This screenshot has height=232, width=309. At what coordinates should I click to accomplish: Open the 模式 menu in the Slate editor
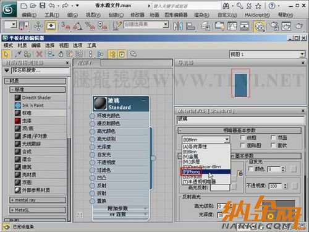pyautogui.click(x=9, y=45)
